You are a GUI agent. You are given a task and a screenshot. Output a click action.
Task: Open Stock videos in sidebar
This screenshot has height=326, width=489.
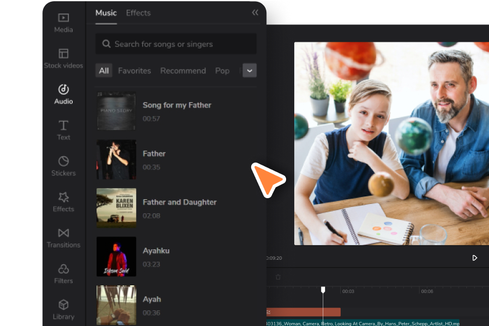63,59
